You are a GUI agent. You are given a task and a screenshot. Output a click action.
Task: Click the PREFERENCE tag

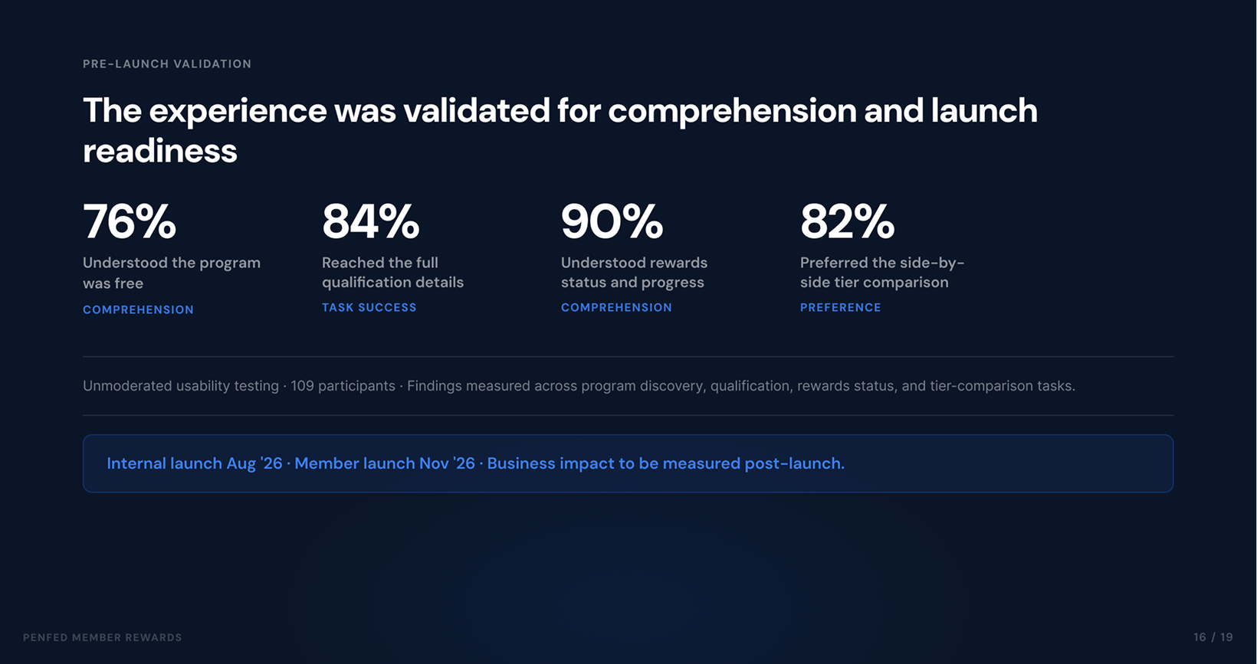click(841, 307)
